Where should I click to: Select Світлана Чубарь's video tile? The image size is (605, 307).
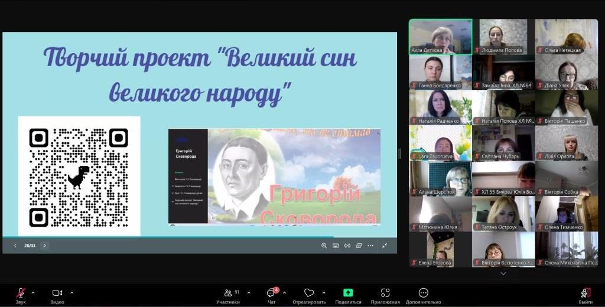[503, 143]
